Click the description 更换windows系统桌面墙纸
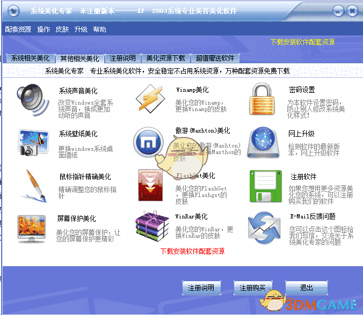The height and width of the screenshot is (315, 363). pos(85,152)
